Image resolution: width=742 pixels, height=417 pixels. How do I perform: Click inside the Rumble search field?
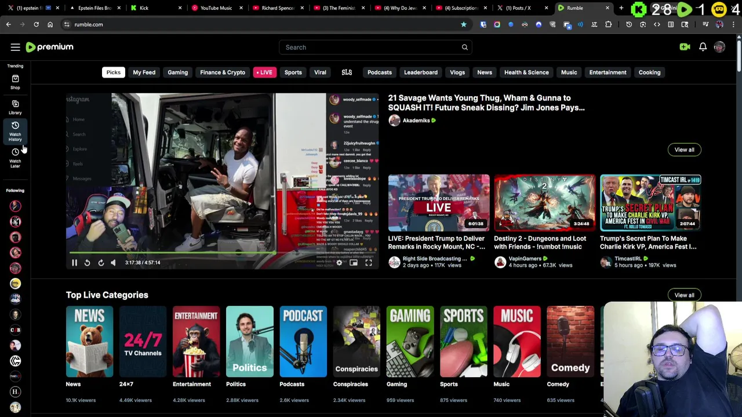(x=370, y=47)
